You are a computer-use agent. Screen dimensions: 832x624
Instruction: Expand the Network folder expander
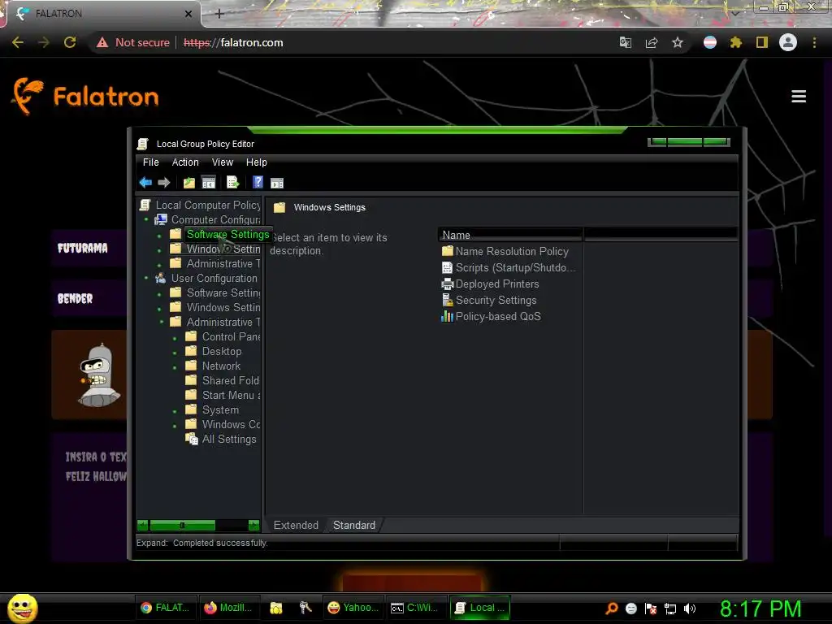pyautogui.click(x=175, y=367)
